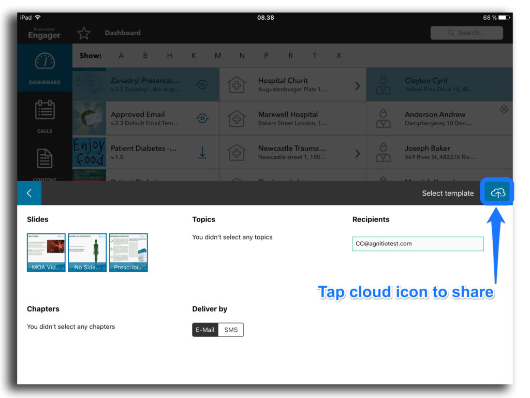The height and width of the screenshot is (398, 530).
Task: Filter list by letter M
Action: coord(218,55)
